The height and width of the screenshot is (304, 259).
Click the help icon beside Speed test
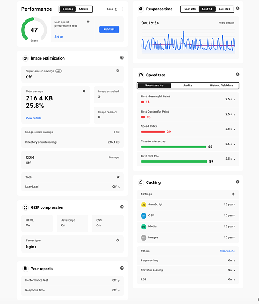point(237,75)
